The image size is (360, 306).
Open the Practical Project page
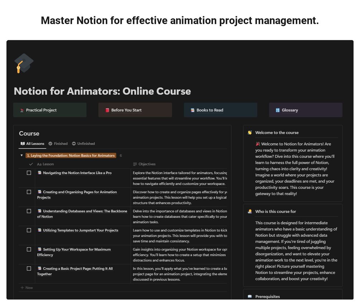[50, 110]
